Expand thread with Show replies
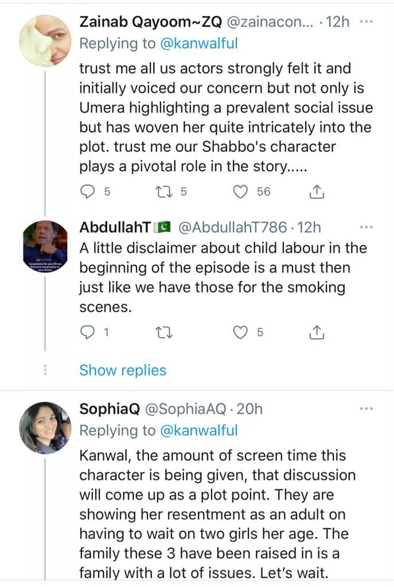394x587 pixels. (x=123, y=370)
